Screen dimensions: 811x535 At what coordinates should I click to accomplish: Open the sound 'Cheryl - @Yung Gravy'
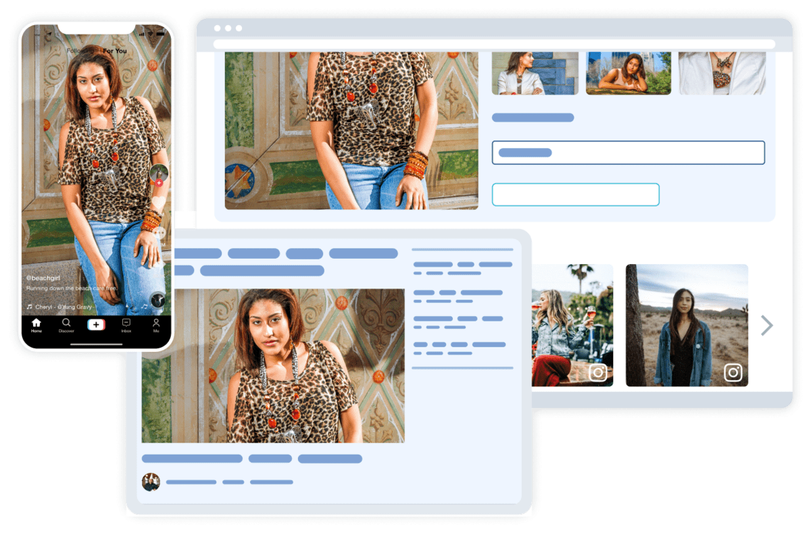(x=64, y=307)
